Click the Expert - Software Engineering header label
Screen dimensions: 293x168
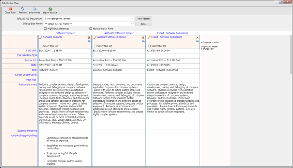(173, 33)
